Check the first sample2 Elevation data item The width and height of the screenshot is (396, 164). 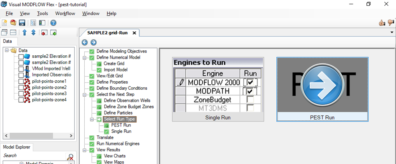(21, 56)
